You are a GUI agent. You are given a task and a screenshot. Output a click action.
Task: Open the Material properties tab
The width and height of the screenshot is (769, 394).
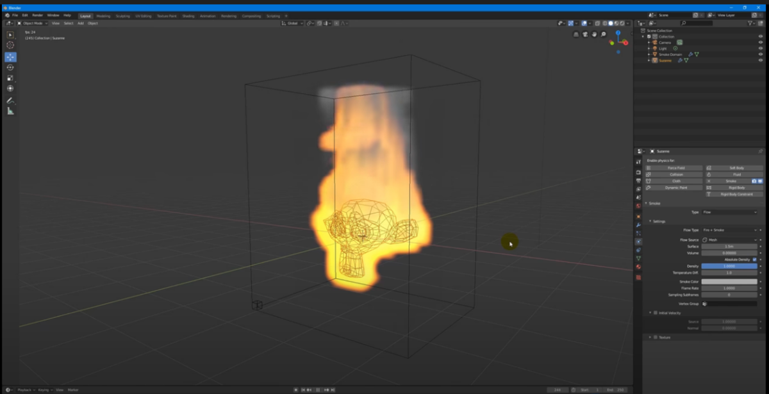tap(638, 267)
